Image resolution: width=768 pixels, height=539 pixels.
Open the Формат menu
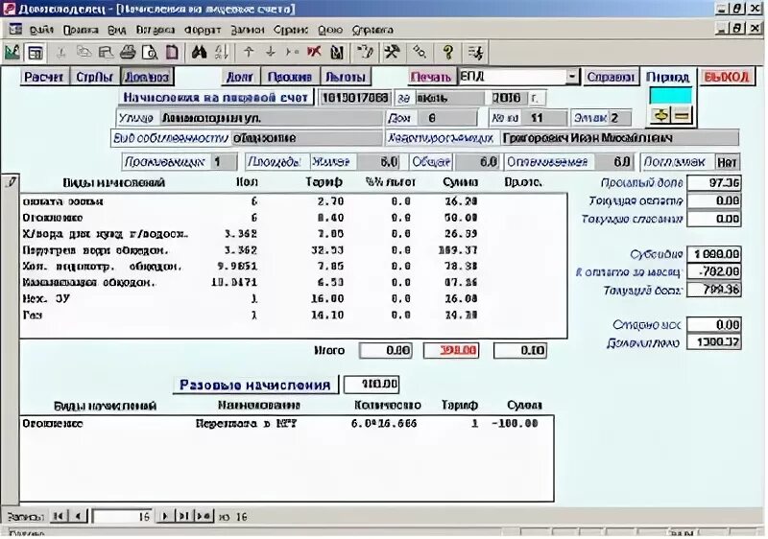[x=203, y=31]
